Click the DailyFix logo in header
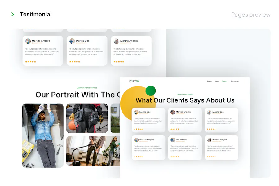The width and height of the screenshot is (279, 186). pyautogui.click(x=134, y=81)
